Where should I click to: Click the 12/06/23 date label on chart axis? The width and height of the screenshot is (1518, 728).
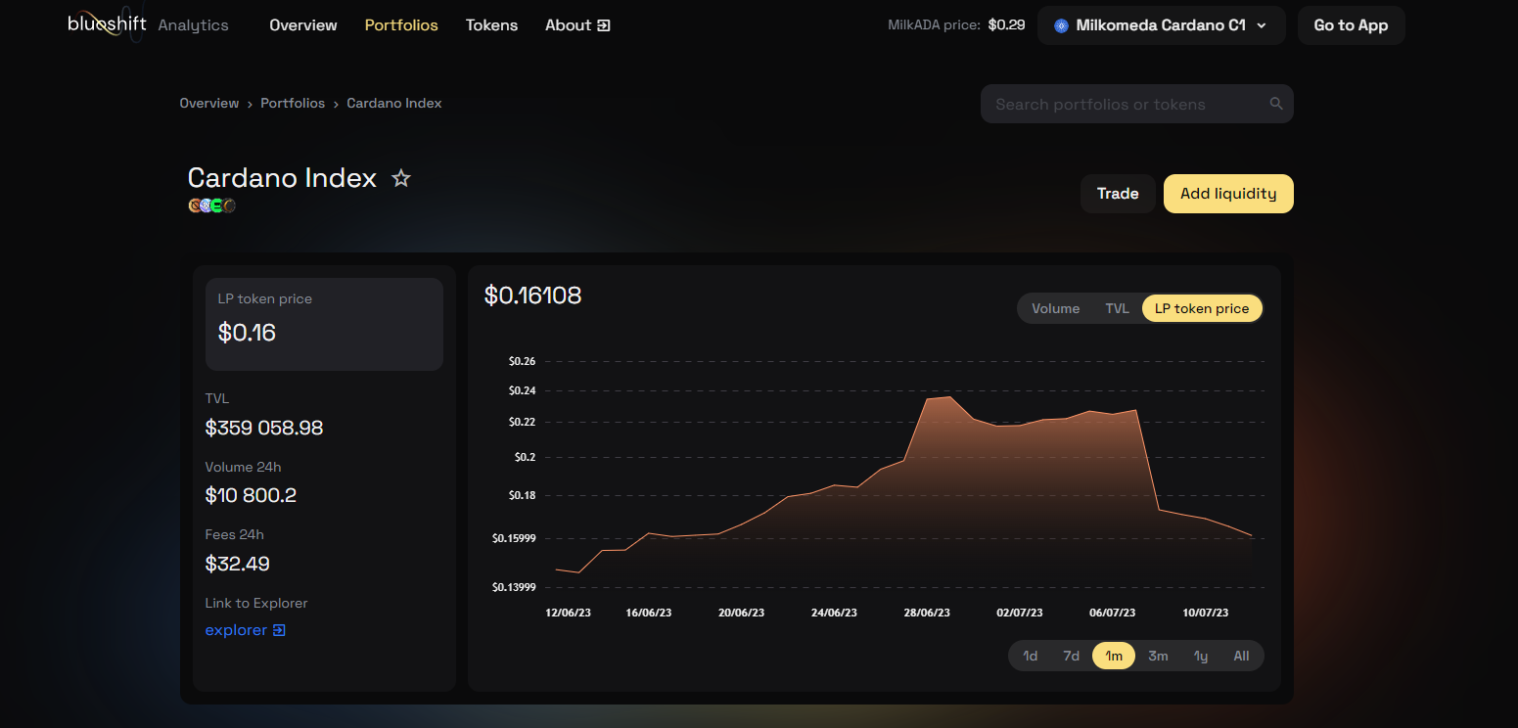568,613
